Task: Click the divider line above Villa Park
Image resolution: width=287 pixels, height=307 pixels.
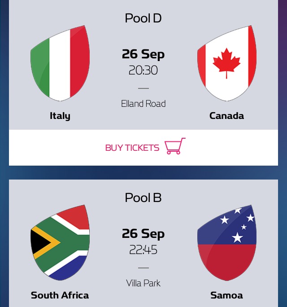Action: click(x=143, y=268)
